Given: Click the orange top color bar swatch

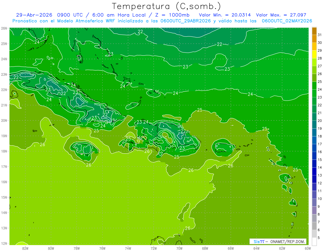Looking at the screenshot, I should click(x=314, y=31).
